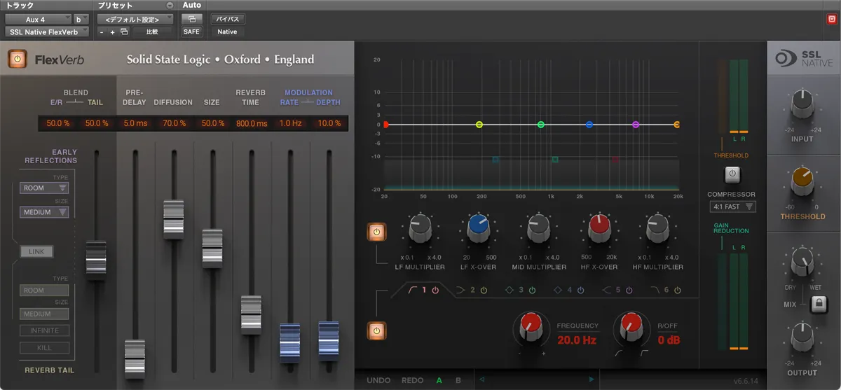Open compressor 4:1 FAST dropdown
Viewport: 841px width, 390px height.
(732, 207)
